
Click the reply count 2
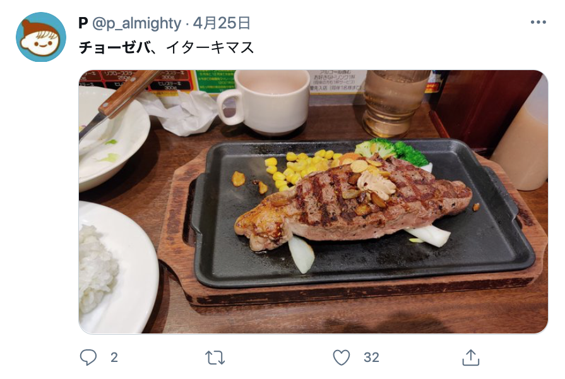tap(114, 358)
